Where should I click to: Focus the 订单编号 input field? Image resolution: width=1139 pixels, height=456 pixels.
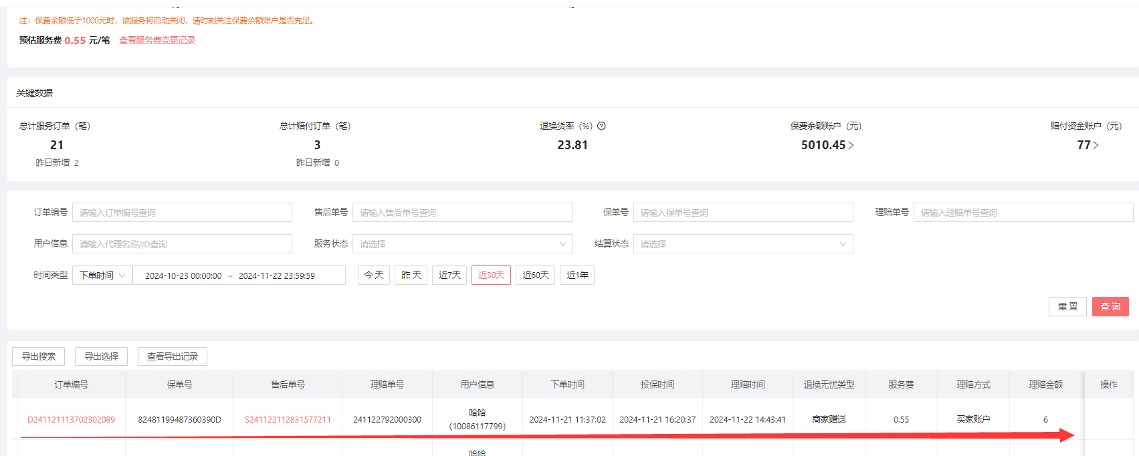(x=182, y=213)
